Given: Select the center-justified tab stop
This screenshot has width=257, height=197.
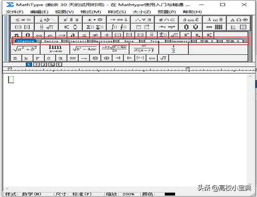Looking at the screenshot, I should (36, 65).
